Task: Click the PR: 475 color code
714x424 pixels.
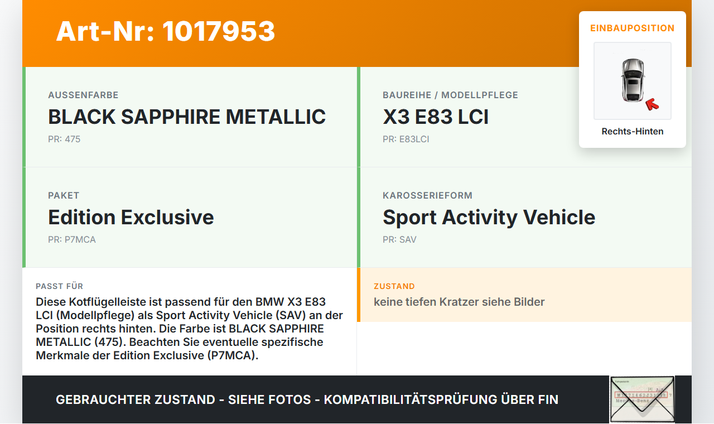Action: pyautogui.click(x=64, y=139)
